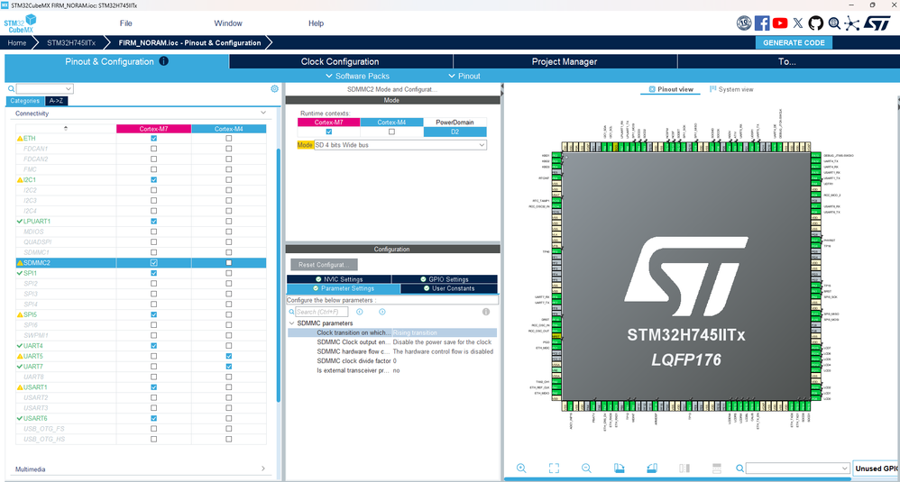Click the Reset Configuration button

point(324,265)
